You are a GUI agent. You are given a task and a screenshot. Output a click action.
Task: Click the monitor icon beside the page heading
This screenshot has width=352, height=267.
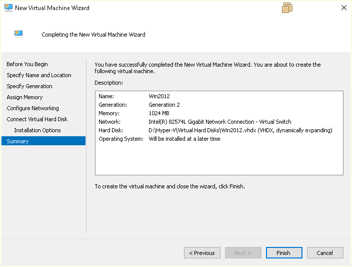point(18,34)
